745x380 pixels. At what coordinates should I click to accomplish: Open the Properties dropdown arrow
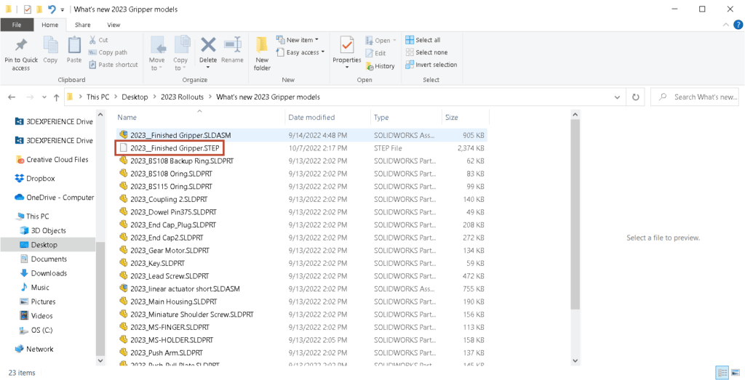[x=346, y=68]
